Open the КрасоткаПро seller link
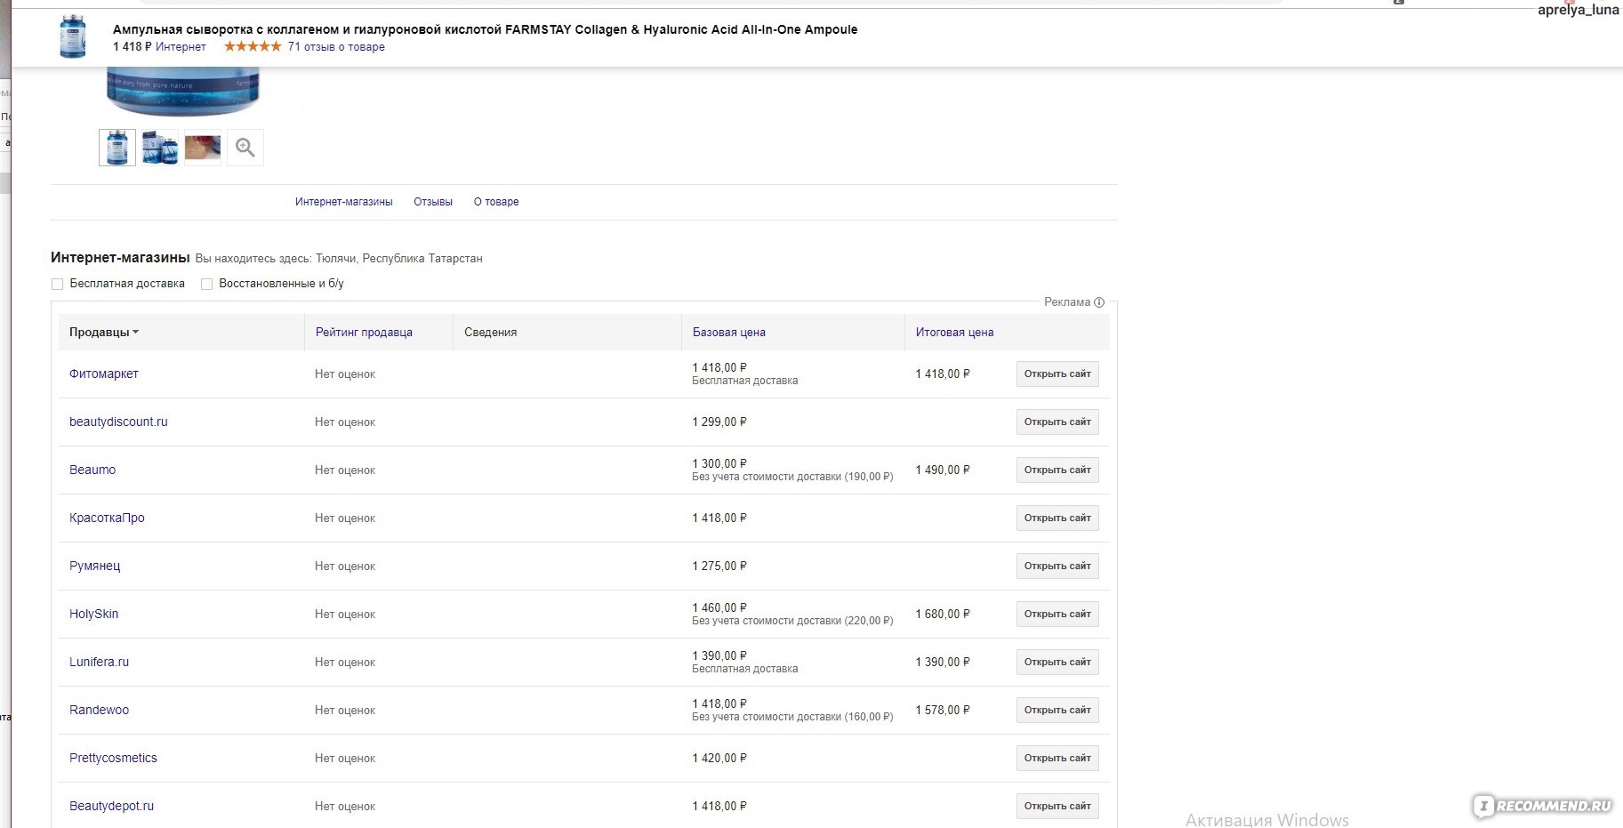Image resolution: width=1623 pixels, height=828 pixels. pyautogui.click(x=107, y=519)
